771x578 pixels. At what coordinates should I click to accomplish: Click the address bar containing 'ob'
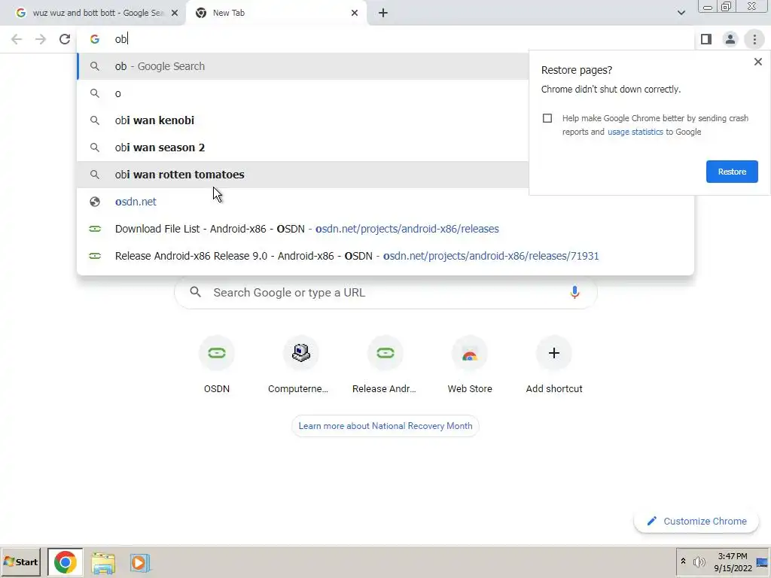click(x=385, y=39)
